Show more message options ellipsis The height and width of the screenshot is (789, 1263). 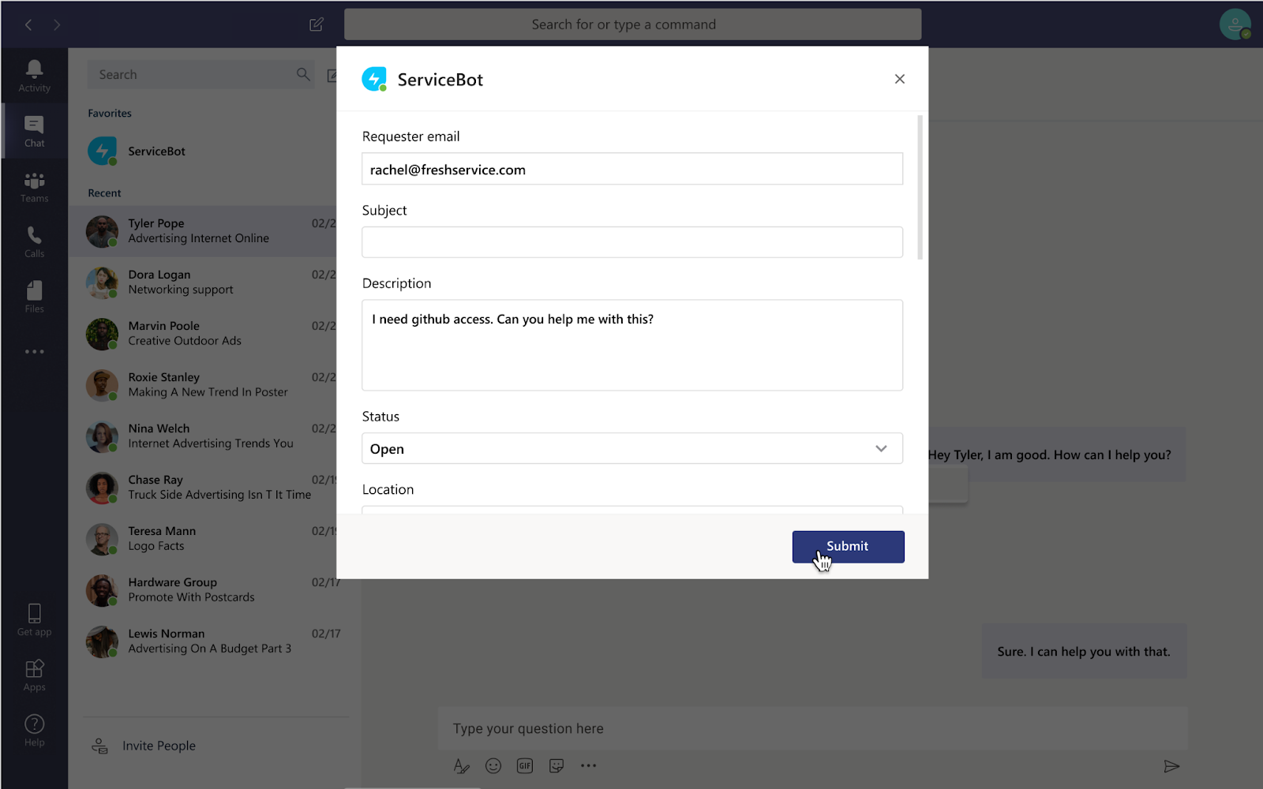click(589, 765)
